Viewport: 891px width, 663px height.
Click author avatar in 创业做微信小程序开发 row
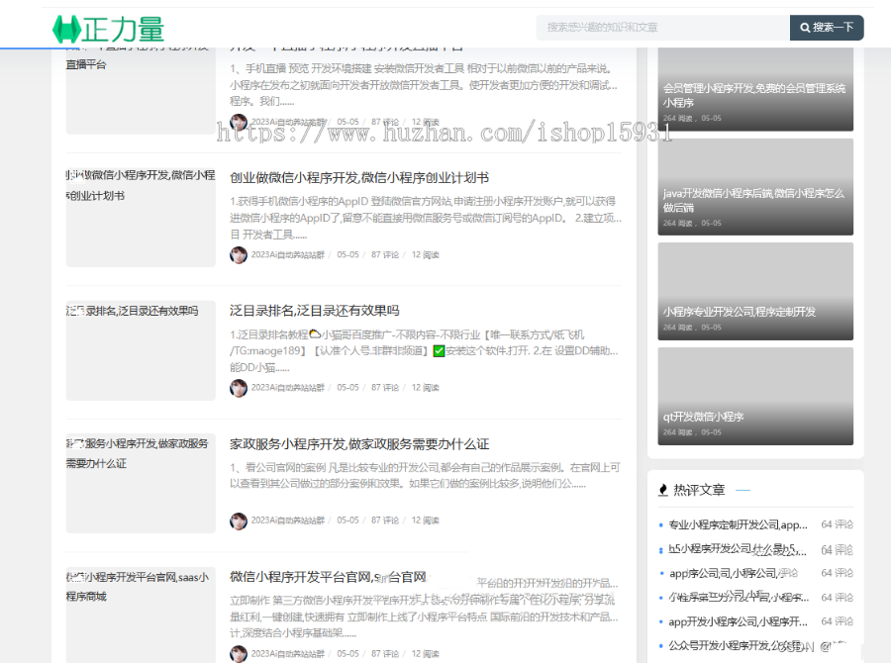238,255
